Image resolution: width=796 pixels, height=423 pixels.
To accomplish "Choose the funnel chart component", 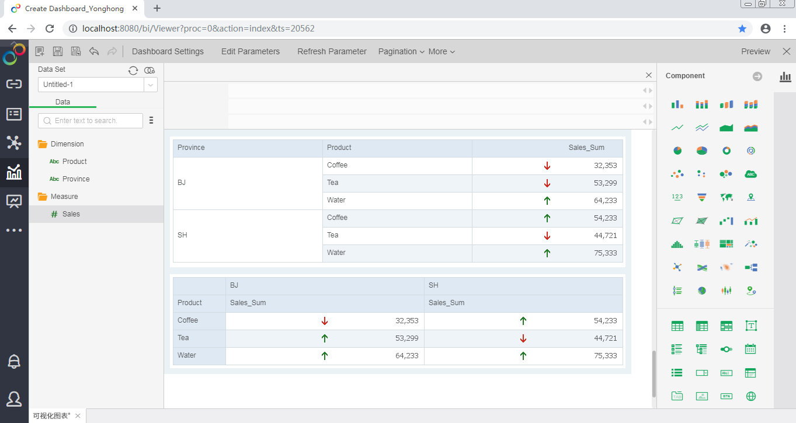I will 702,197.
